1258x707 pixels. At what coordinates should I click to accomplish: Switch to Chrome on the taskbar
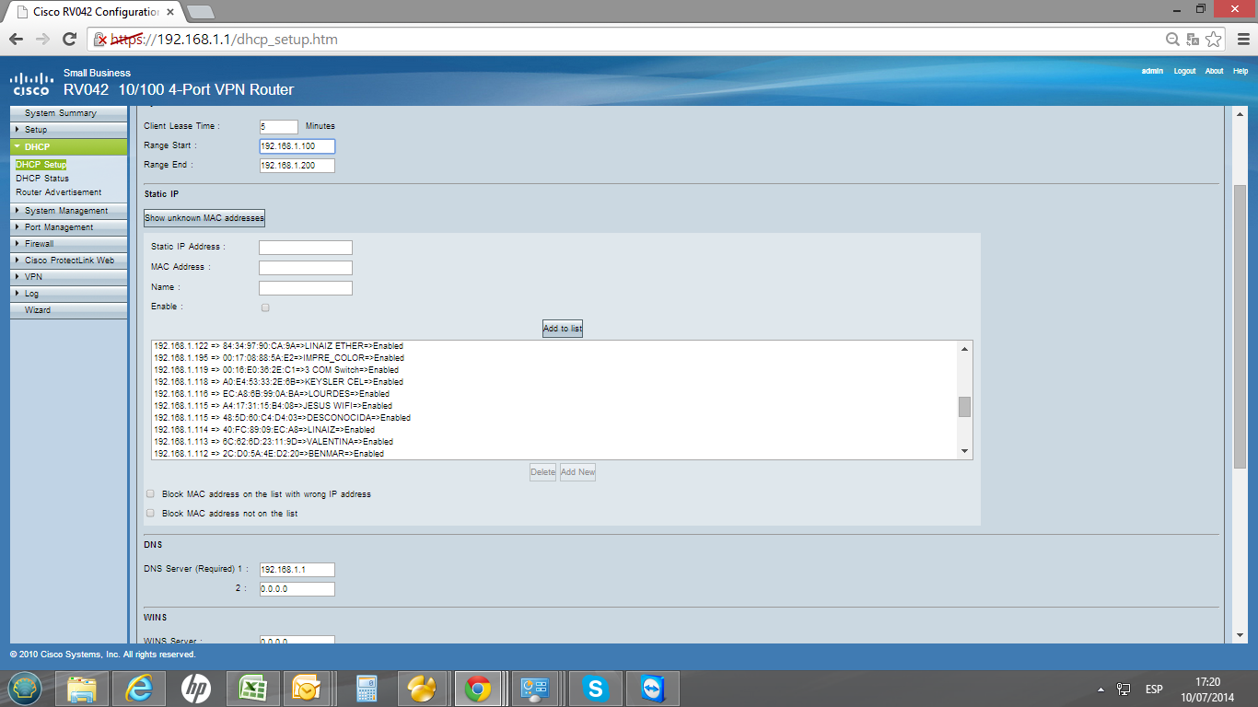click(x=477, y=688)
